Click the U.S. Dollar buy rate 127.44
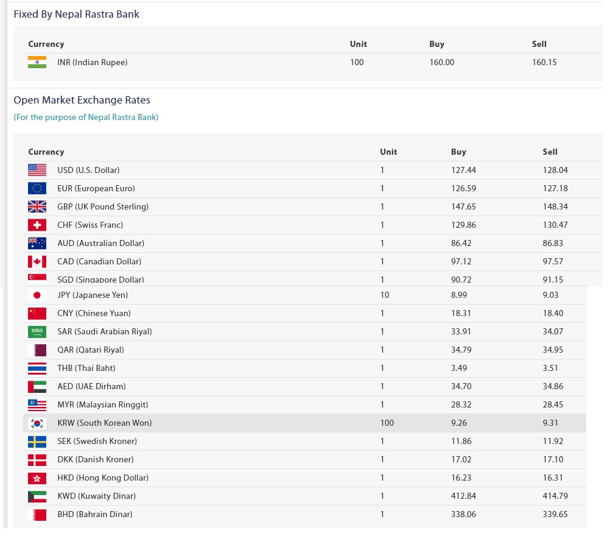The height and width of the screenshot is (536, 610). click(464, 170)
